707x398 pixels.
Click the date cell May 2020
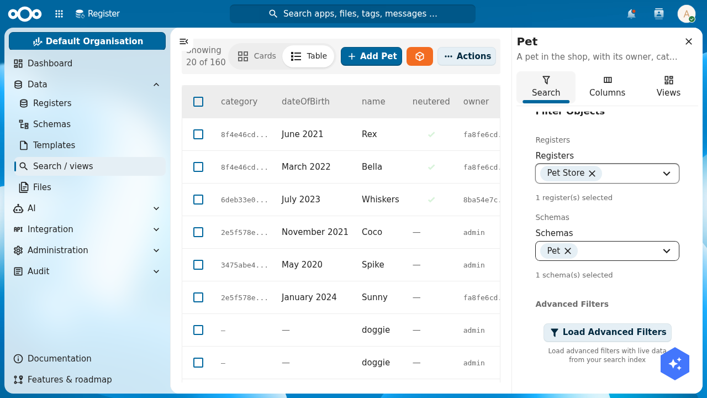click(x=302, y=265)
